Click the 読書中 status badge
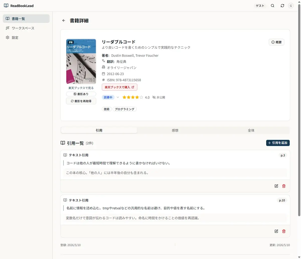Image resolution: width=301 pixels, height=259 pixels. pyautogui.click(x=108, y=97)
